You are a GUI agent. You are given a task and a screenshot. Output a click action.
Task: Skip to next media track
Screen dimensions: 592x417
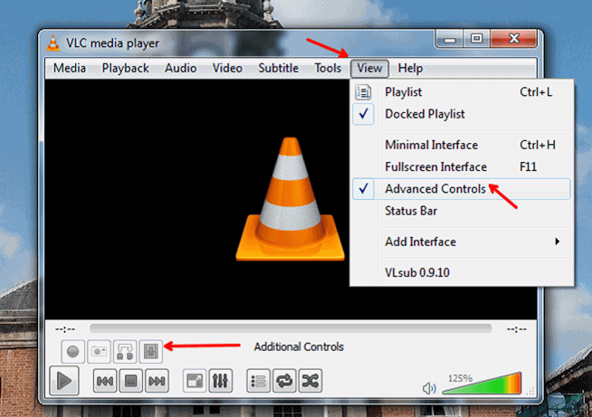point(157,381)
